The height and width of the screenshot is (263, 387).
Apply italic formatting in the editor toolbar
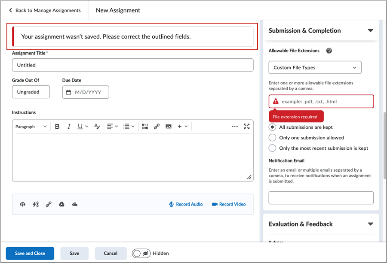coord(69,126)
